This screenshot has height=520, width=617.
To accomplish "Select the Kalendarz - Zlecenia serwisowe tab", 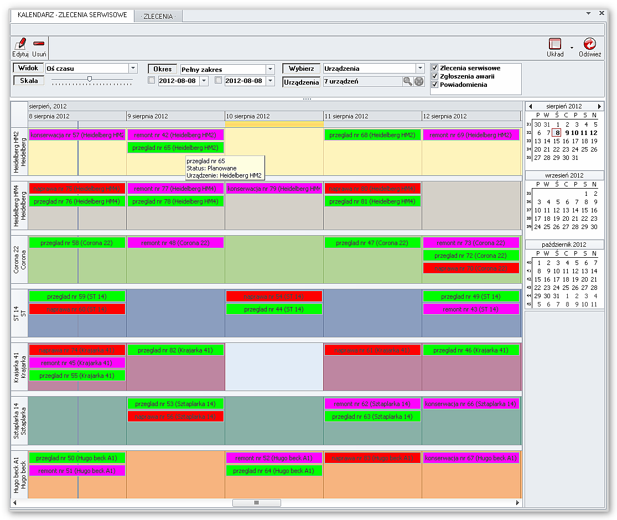I will pyautogui.click(x=72, y=15).
